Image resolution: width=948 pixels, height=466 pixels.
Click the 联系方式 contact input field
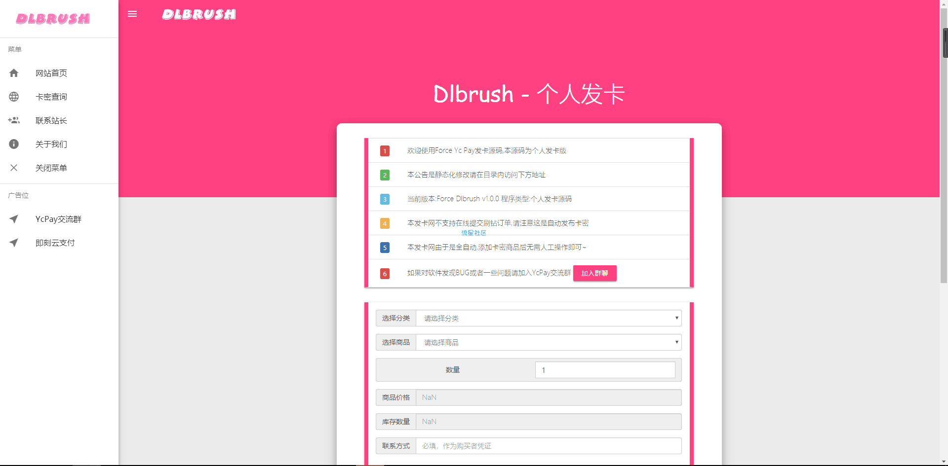(549, 446)
